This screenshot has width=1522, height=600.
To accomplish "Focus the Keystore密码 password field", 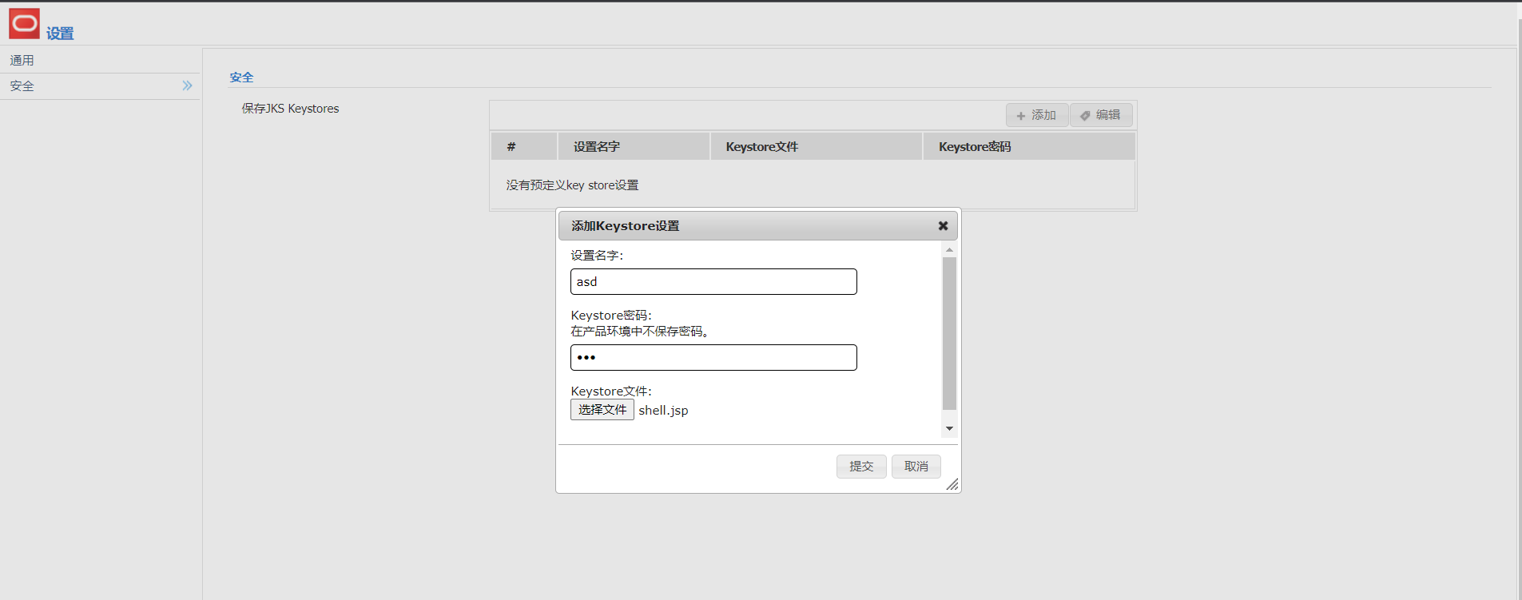I will pyautogui.click(x=713, y=357).
